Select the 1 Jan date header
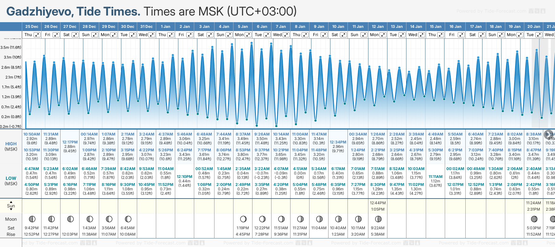Screen dimensions: 555x247 click(165, 27)
